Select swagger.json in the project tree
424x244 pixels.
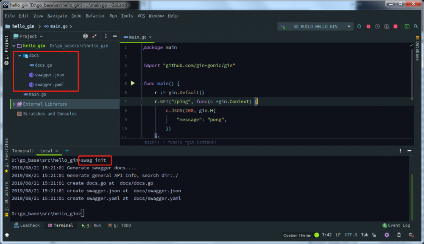(x=50, y=75)
